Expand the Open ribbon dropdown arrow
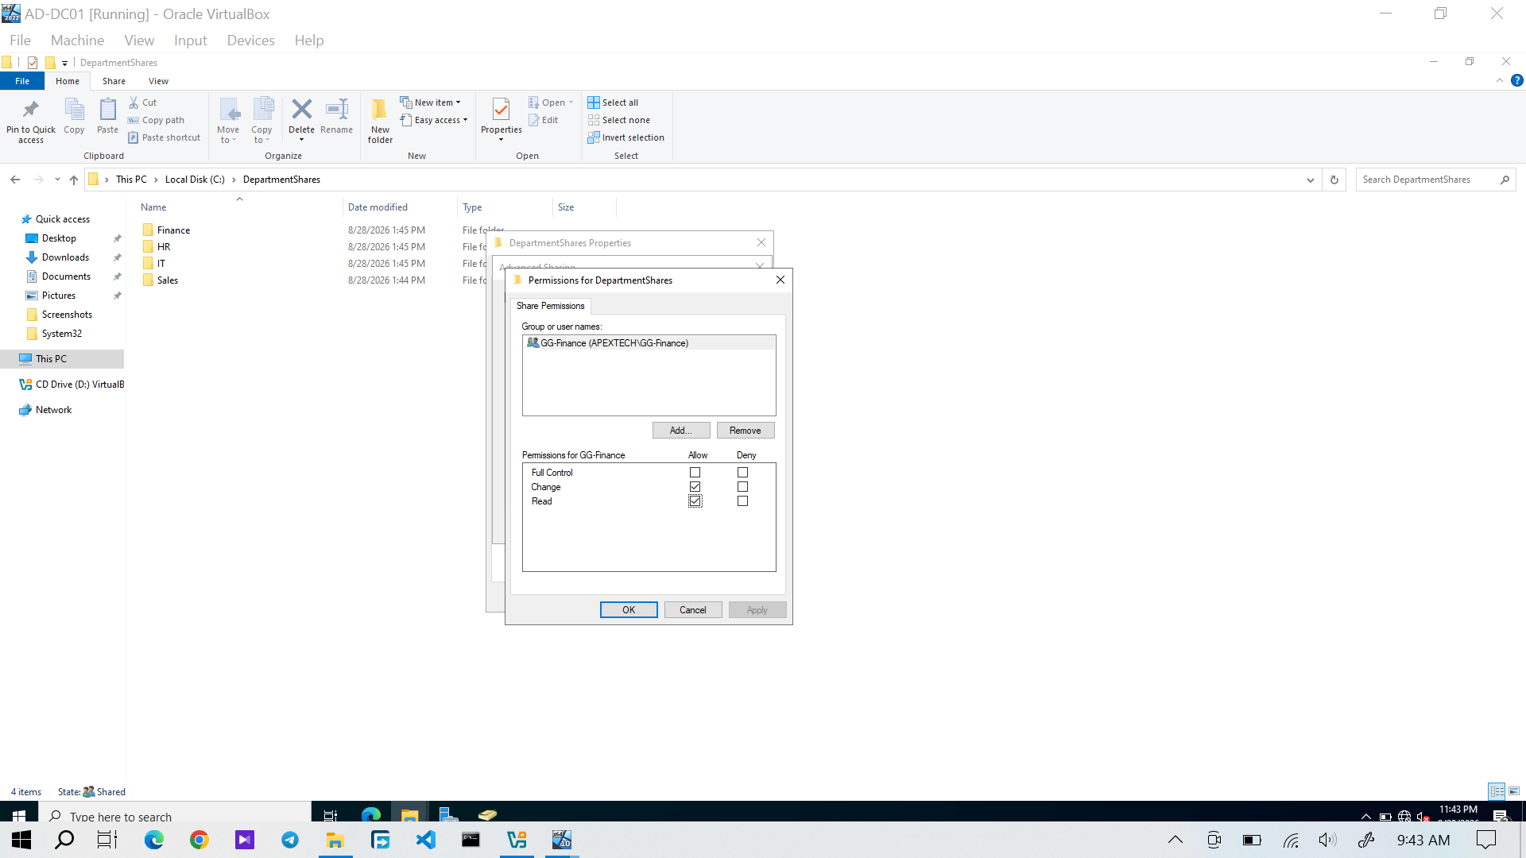1526x858 pixels. point(571,102)
